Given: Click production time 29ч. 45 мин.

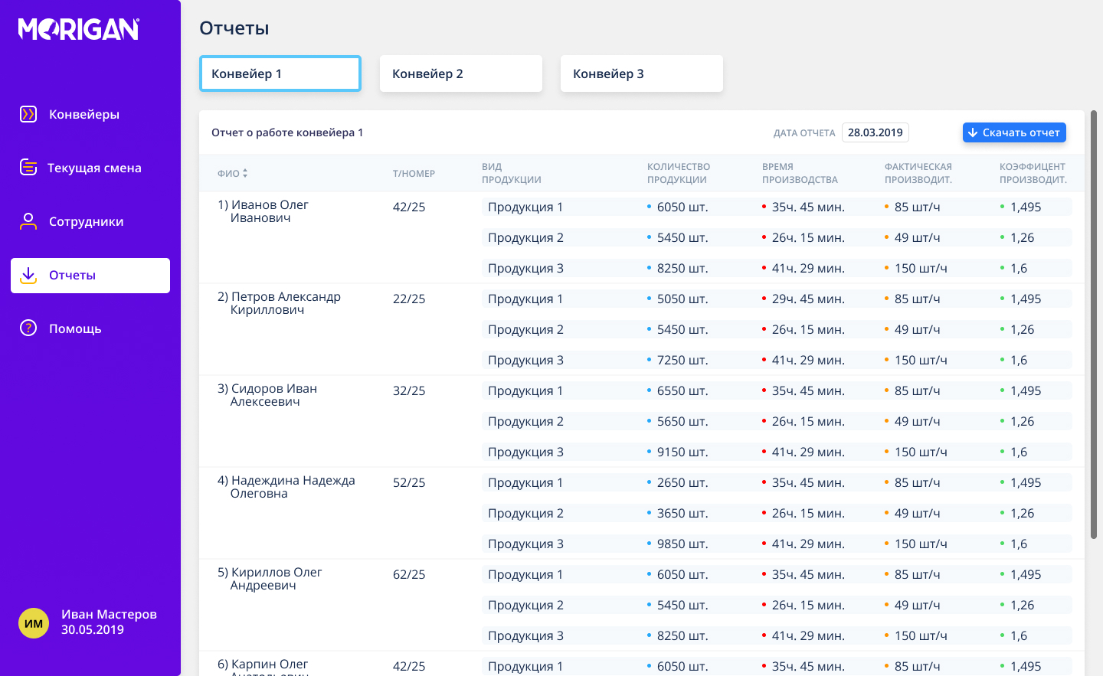Looking at the screenshot, I should pos(808,299).
